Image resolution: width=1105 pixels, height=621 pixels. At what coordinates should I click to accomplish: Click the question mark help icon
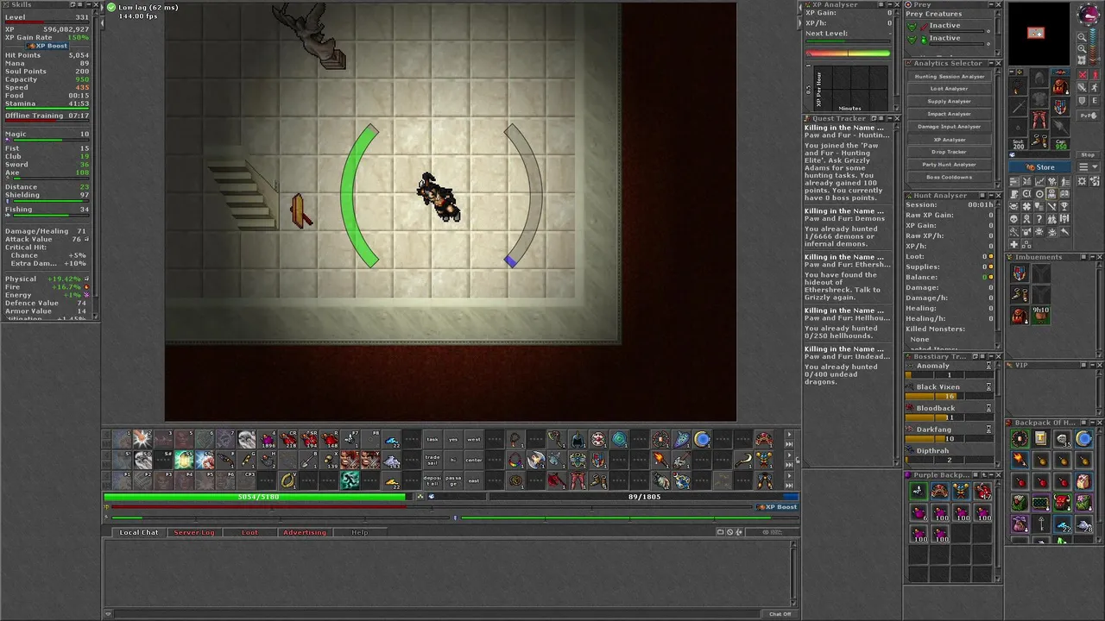click(x=1039, y=218)
